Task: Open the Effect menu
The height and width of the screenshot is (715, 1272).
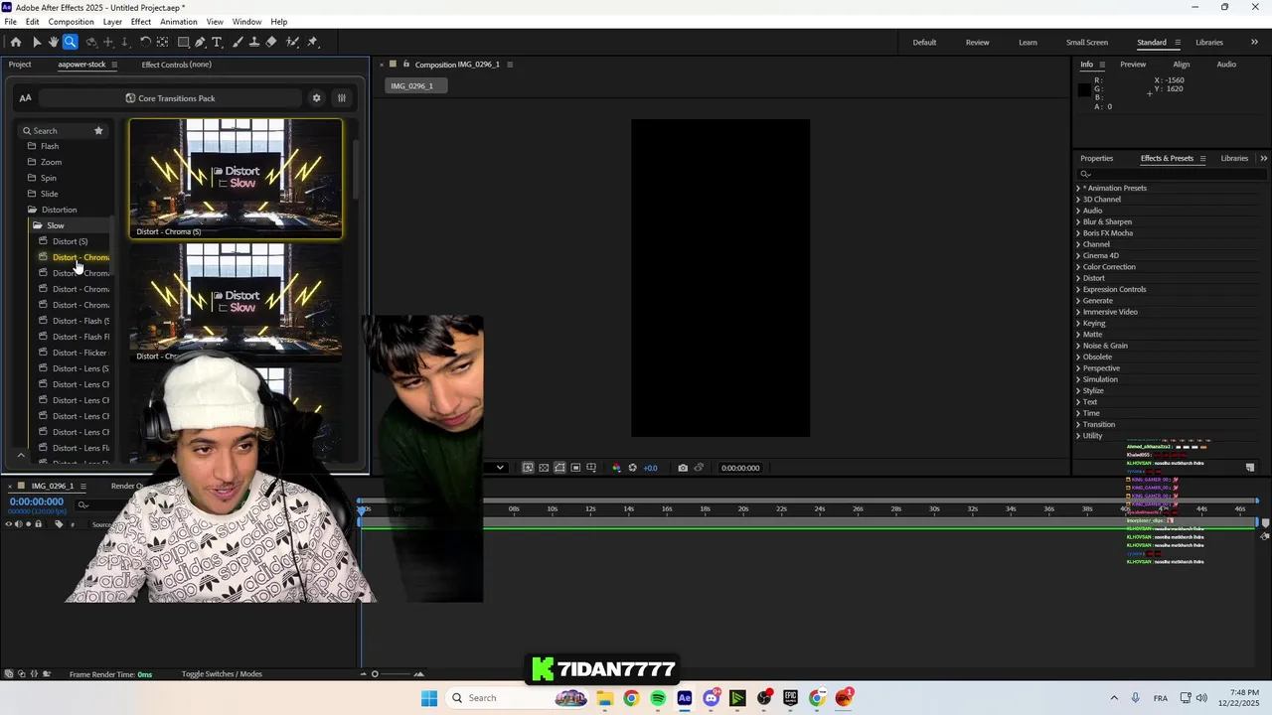Action: (141, 22)
